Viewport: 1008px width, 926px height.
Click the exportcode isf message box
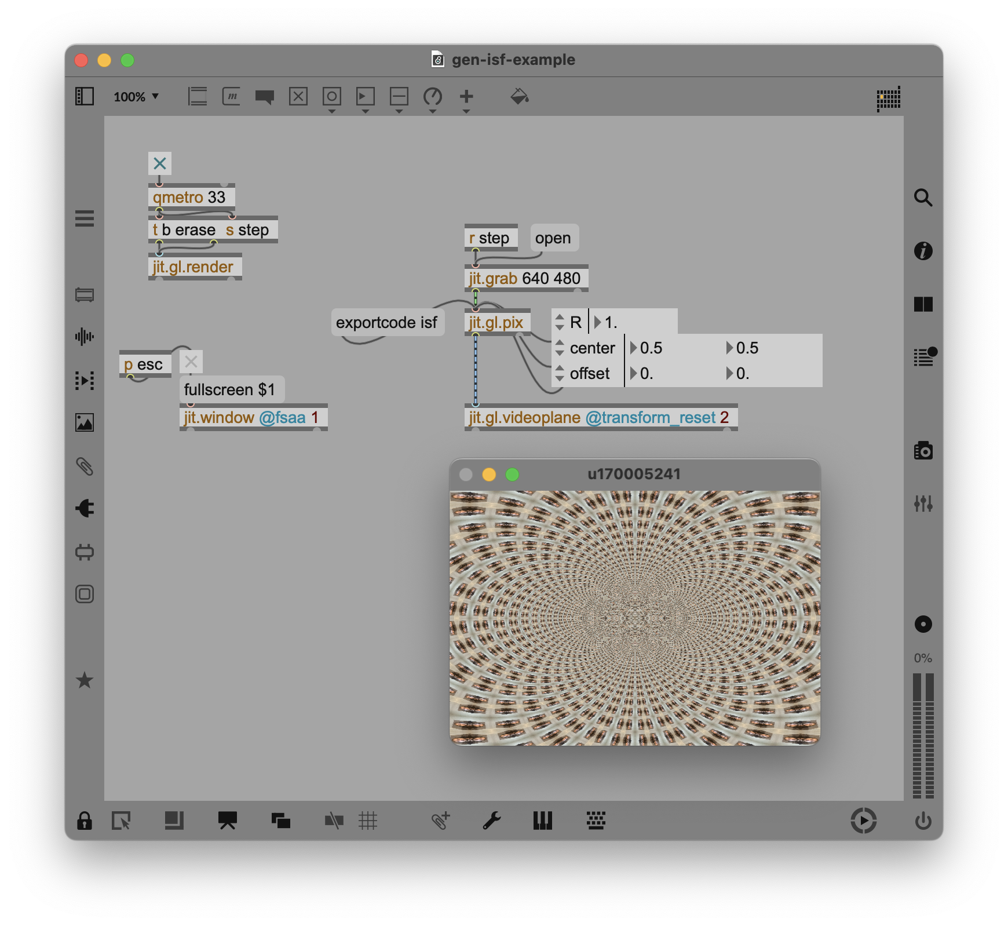387,322
